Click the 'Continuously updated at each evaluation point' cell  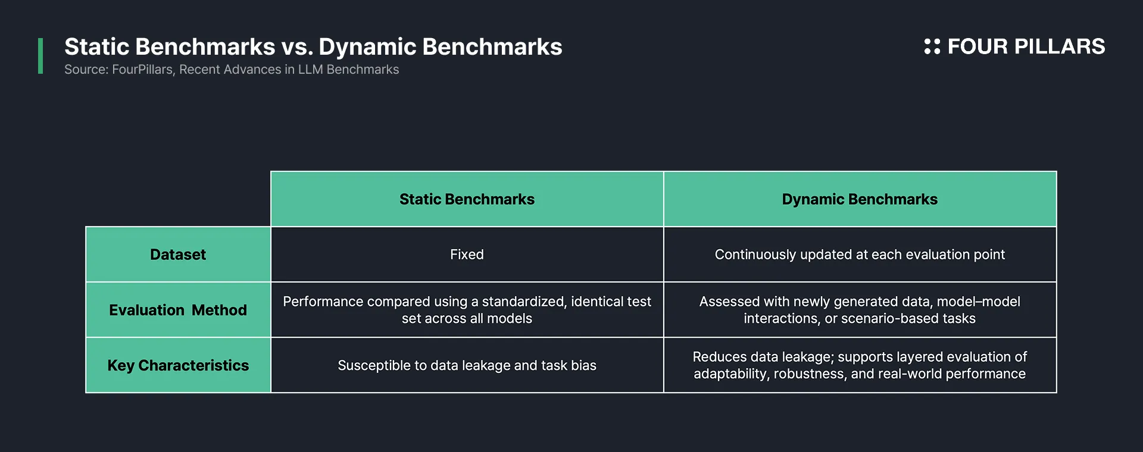point(860,255)
